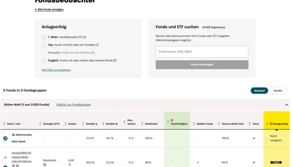Click the Fonds und ETF suchen heading
293x167 pixels.
click(x=177, y=27)
